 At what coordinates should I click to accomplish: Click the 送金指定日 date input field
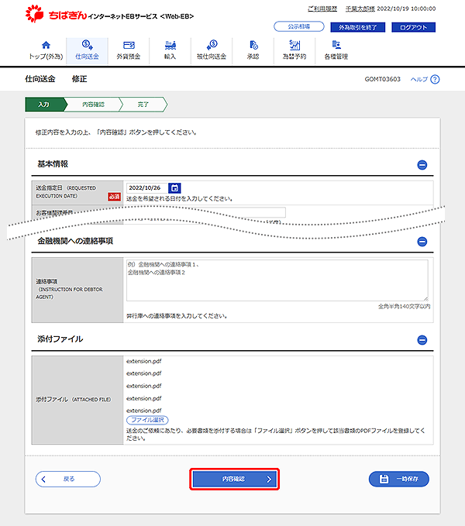(x=146, y=187)
